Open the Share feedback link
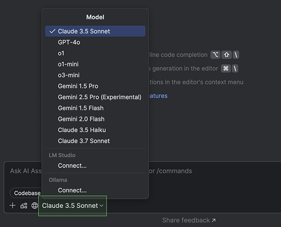281x227 pixels. click(x=189, y=220)
